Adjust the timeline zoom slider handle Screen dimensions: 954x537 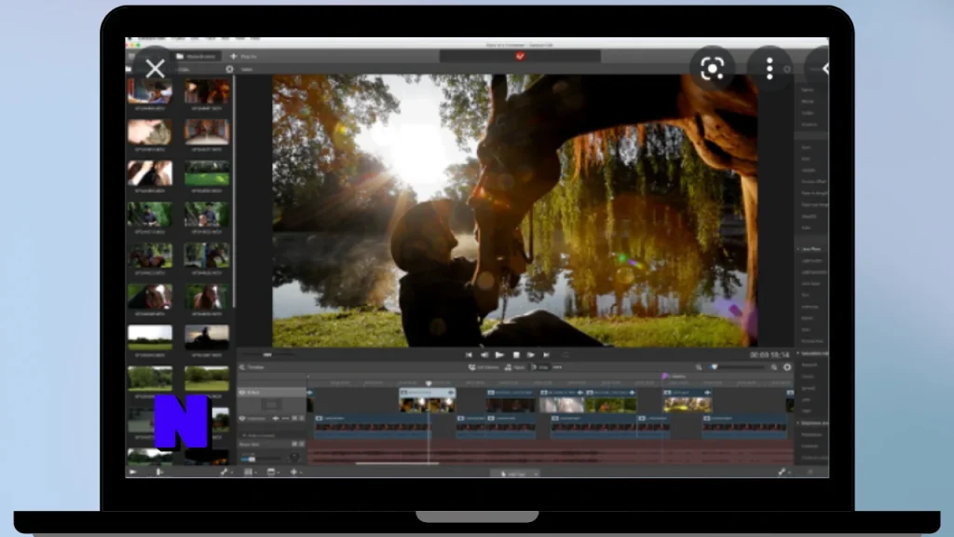(715, 367)
